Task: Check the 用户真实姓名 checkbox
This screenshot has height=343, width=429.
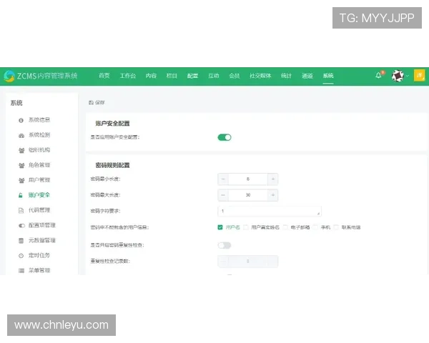Action: tap(246, 227)
